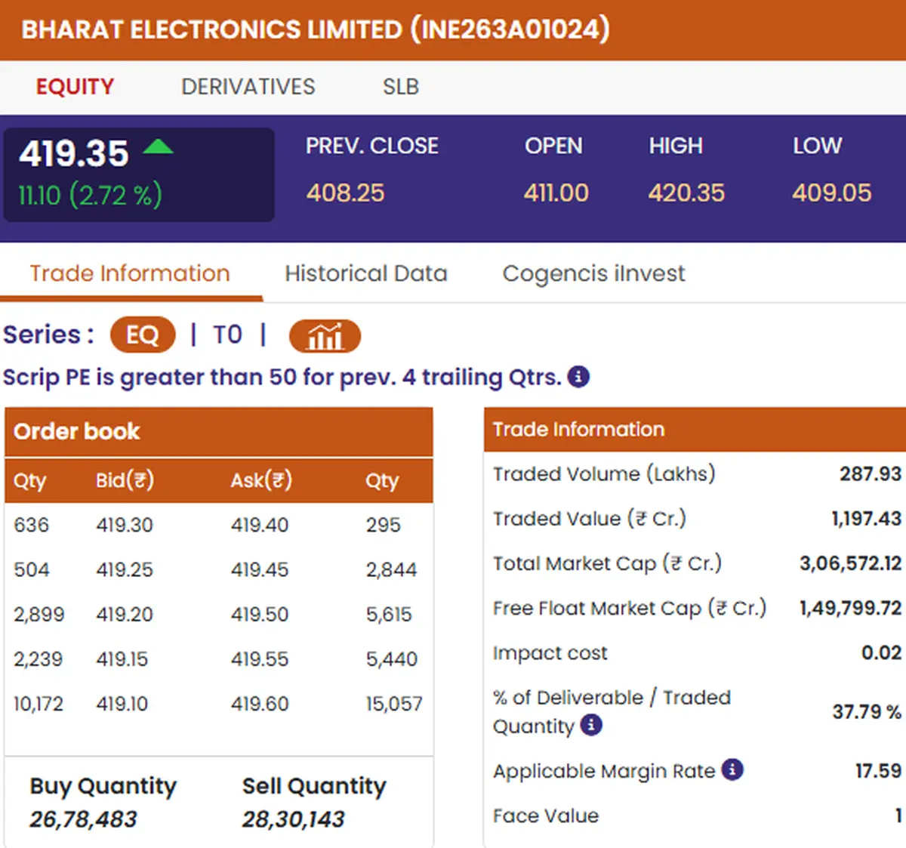Viewport: 906px width, 848px height.
Task: Click Buy Quantity value 26,78,483
Action: pyautogui.click(x=84, y=819)
